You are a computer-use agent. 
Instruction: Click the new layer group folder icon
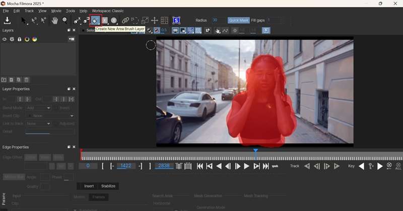(x=4, y=80)
